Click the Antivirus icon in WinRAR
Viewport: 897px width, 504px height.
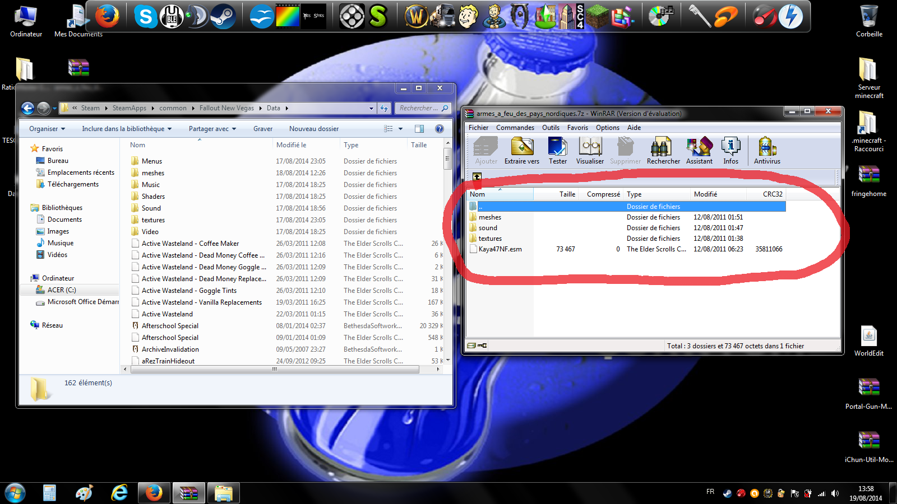(767, 151)
